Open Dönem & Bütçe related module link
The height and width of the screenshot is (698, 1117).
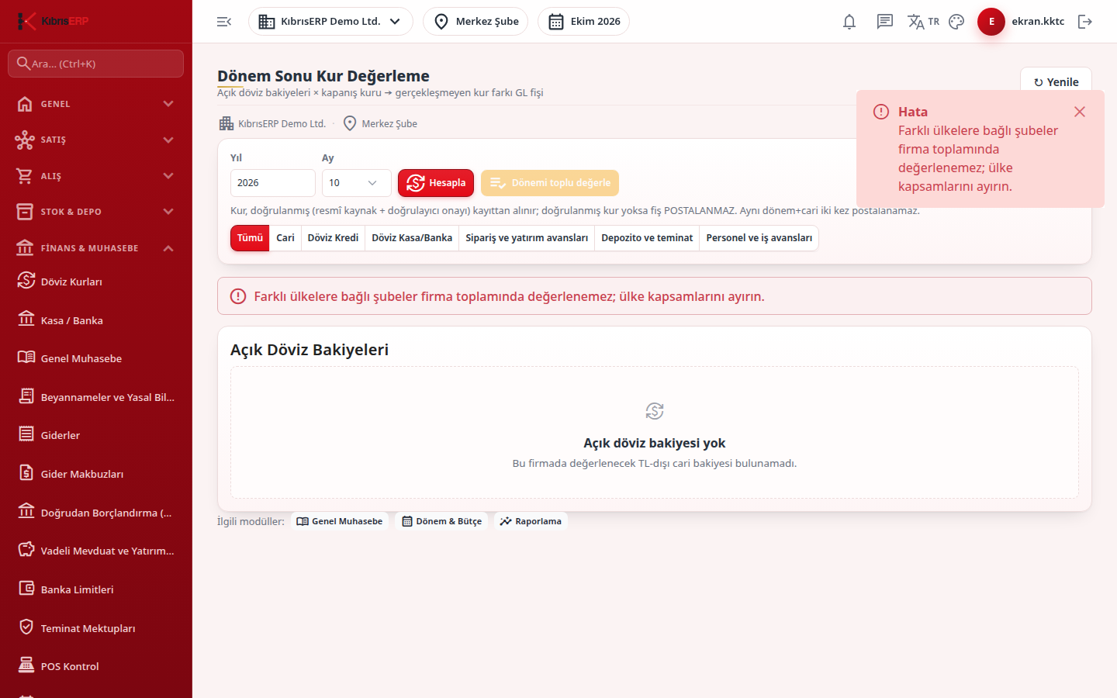coord(441,521)
